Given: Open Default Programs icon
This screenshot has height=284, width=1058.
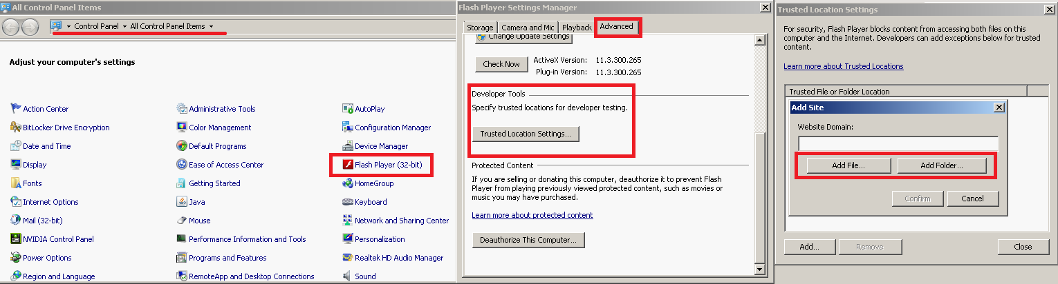Looking at the screenshot, I should tap(182, 146).
